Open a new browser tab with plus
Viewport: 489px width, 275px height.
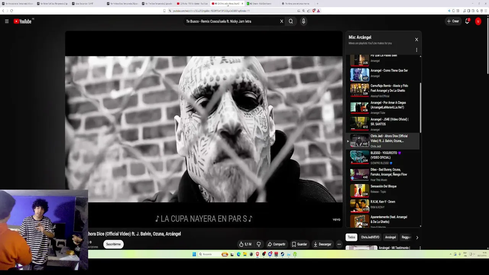click(x=317, y=3)
